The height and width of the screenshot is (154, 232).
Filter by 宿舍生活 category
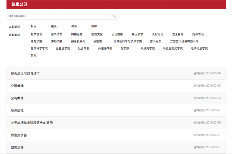158,34
